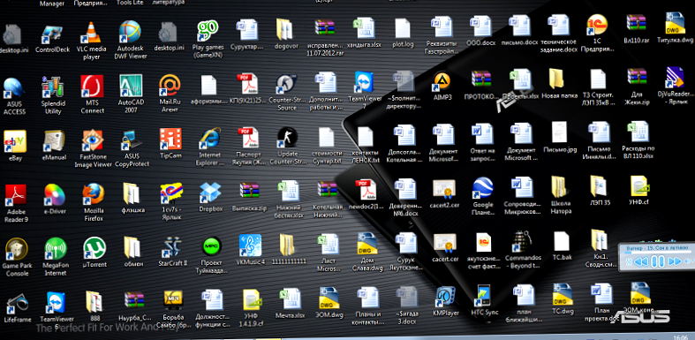Open the KMPlayer desktop shortcut
Viewport: 695px width, 340px height.
click(446, 300)
